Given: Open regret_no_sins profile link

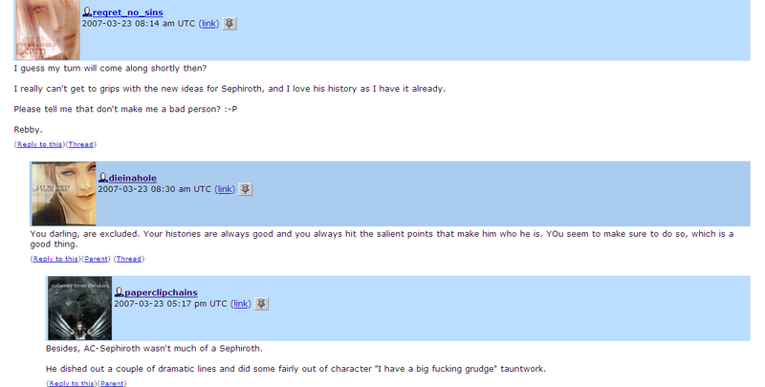Looking at the screenshot, I should tap(127, 12).
